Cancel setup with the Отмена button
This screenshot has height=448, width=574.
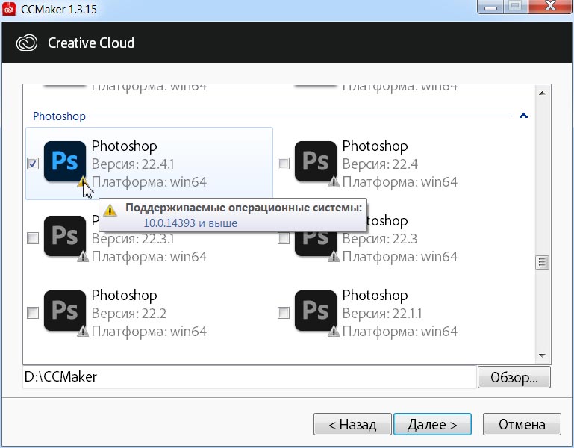pyautogui.click(x=522, y=424)
